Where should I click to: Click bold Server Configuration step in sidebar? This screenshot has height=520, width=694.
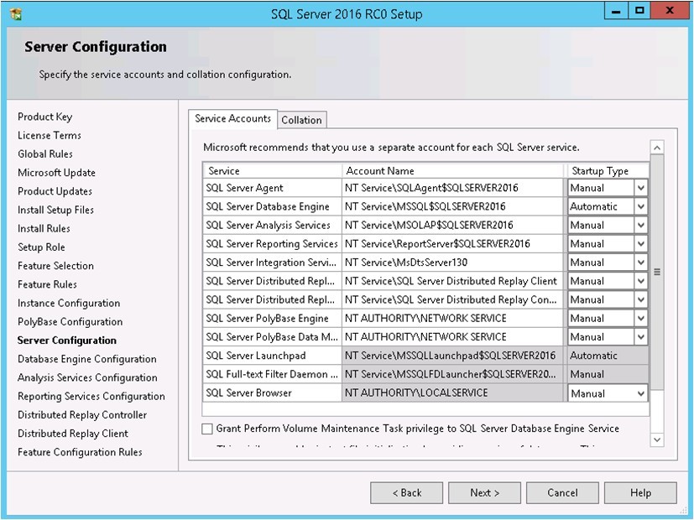(67, 340)
